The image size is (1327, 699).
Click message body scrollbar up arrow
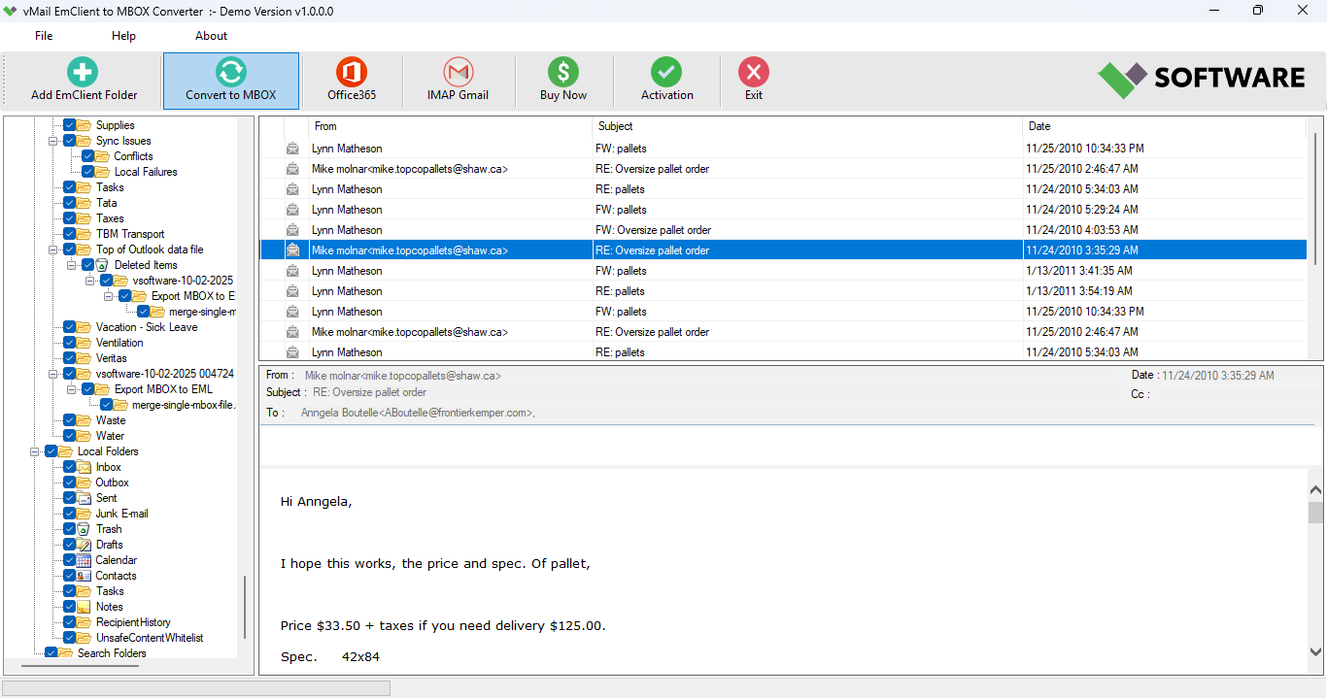pyautogui.click(x=1315, y=491)
